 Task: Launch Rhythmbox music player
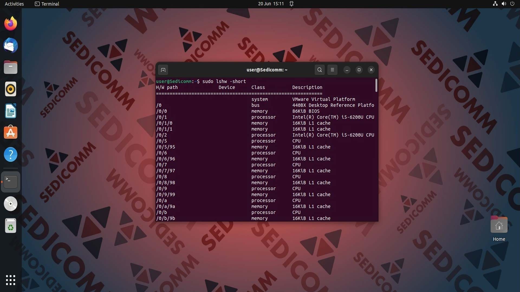pos(11,89)
